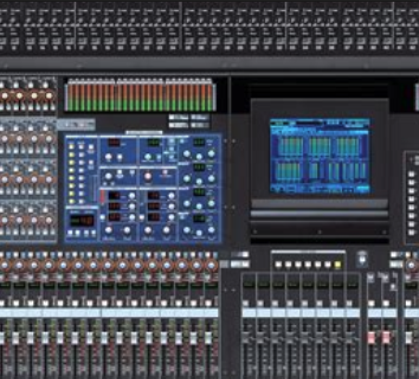Select the large numeric readout in blue panel corner
The width and height of the screenshot is (419, 379).
tap(82, 221)
